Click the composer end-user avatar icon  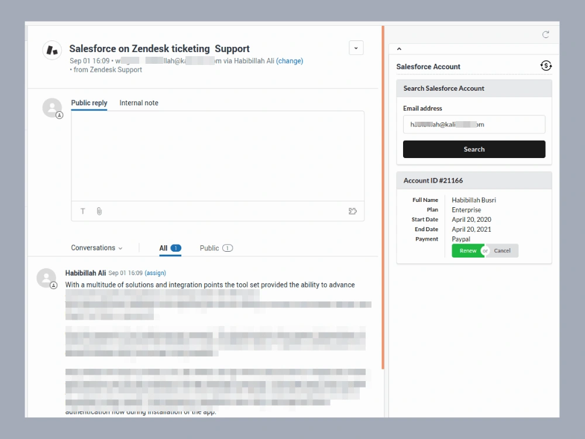tap(52, 107)
